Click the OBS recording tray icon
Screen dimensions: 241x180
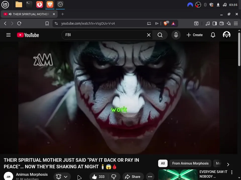pyautogui.click(x=198, y=5)
